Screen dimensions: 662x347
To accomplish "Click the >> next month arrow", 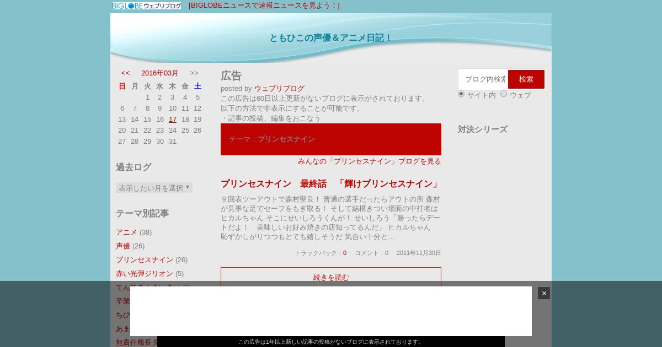I will point(194,73).
